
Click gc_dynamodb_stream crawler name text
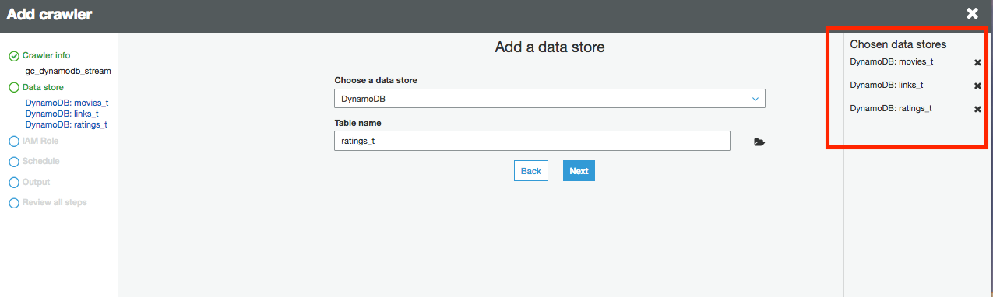click(x=69, y=71)
